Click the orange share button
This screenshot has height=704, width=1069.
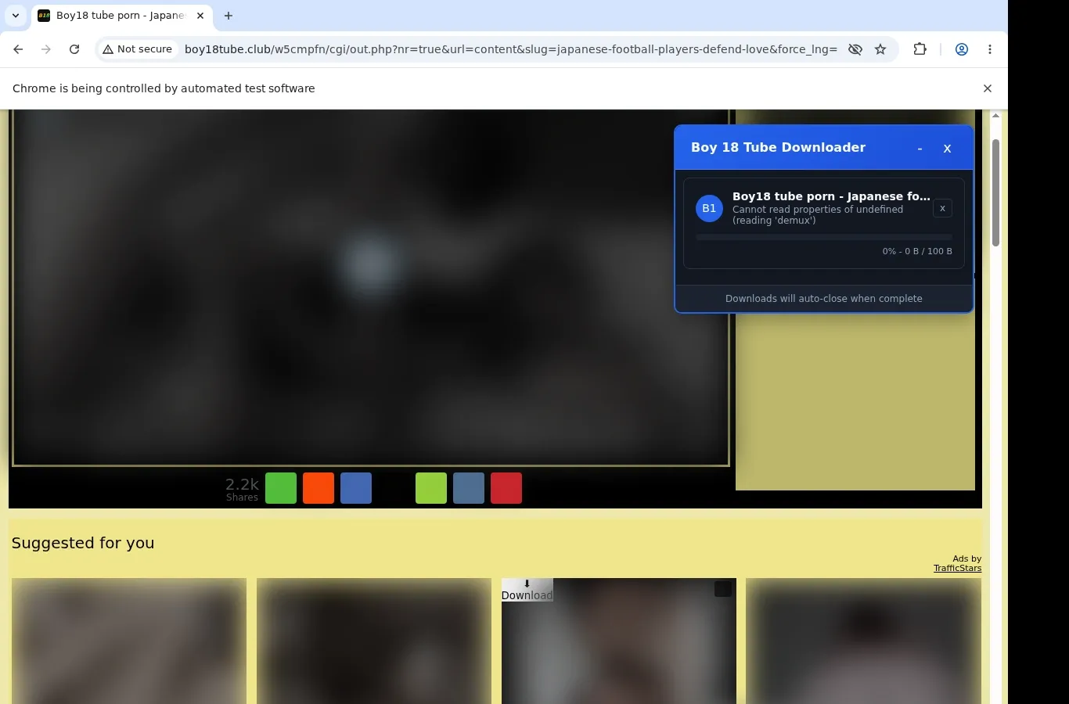click(x=319, y=488)
